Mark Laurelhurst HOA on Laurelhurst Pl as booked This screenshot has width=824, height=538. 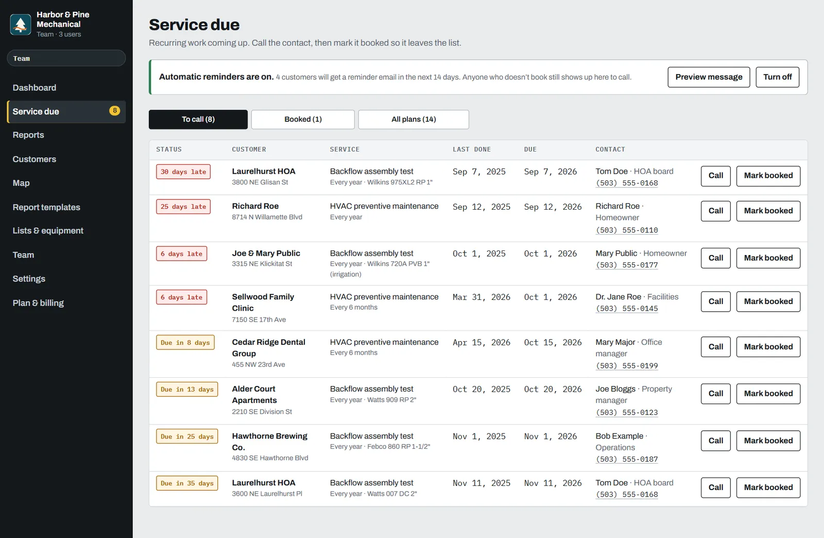pyautogui.click(x=768, y=487)
